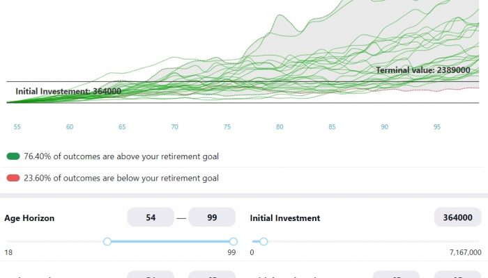The height and width of the screenshot is (278, 488).
Task: Click the red below-goal legend swatch
Action: [x=13, y=178]
